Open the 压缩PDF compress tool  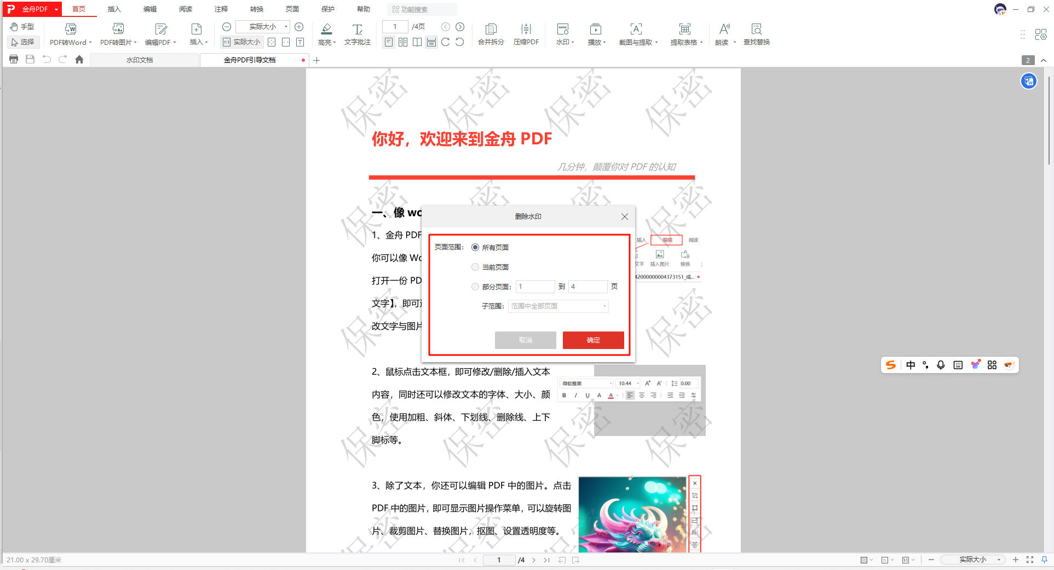(526, 34)
